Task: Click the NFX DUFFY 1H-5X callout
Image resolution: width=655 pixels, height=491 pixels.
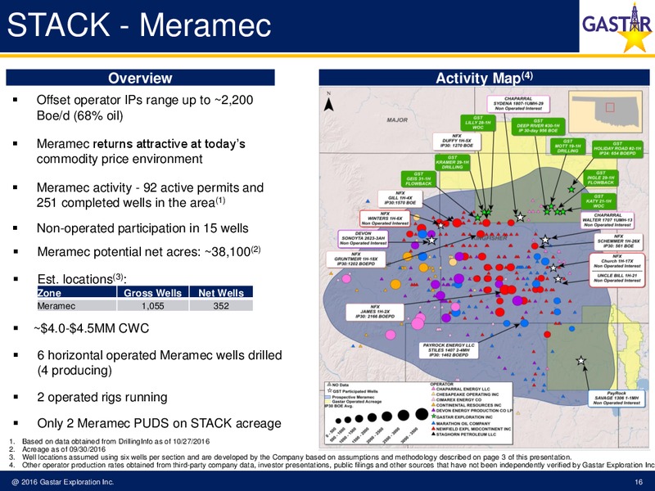Action: coord(457,141)
